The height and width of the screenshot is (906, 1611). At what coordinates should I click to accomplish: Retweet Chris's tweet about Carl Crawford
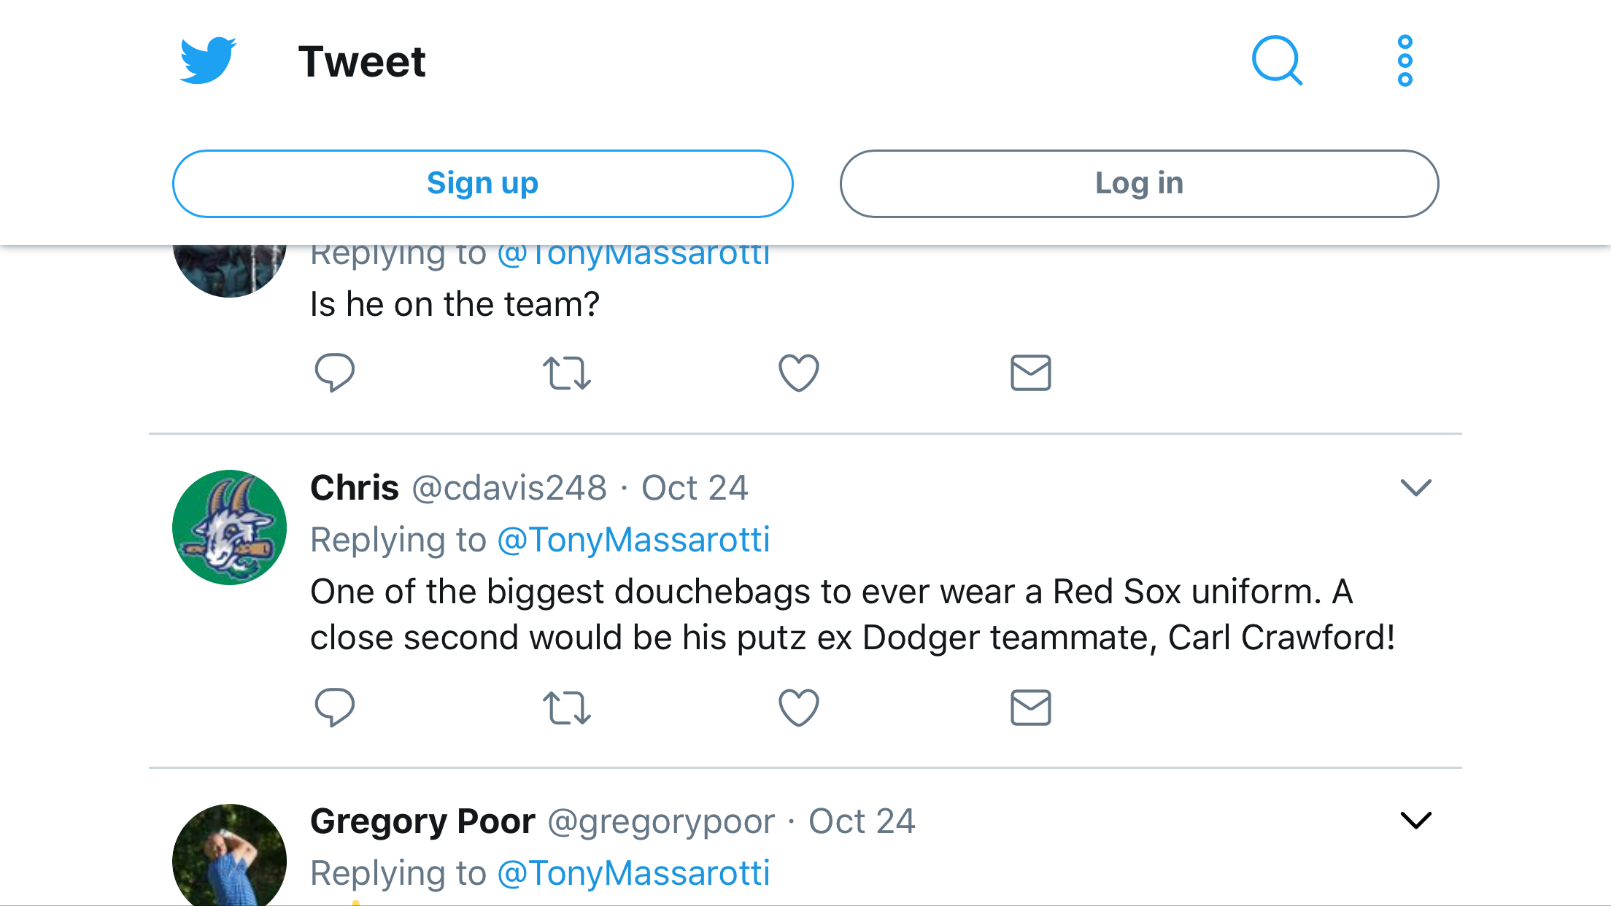[x=566, y=708]
